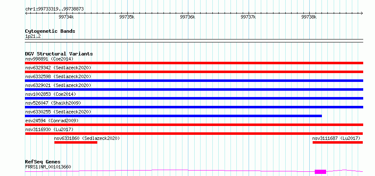Select the red bar under nsv3116930
The height and width of the screenshot is (176, 375).
tap(194, 134)
